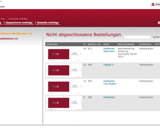Sort by the Beschreibung column header

(126, 44)
